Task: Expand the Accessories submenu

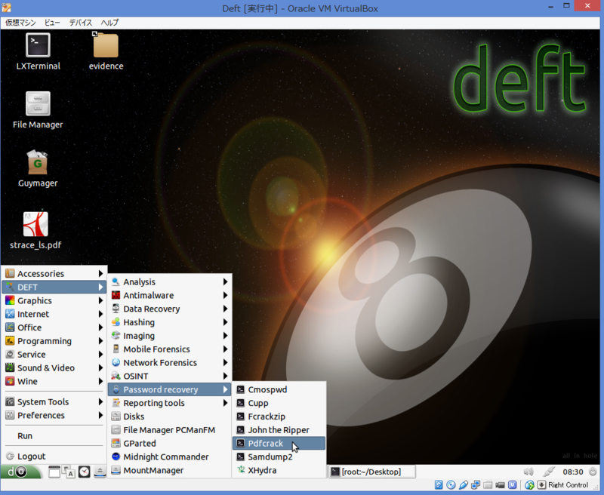Action: 54,274
